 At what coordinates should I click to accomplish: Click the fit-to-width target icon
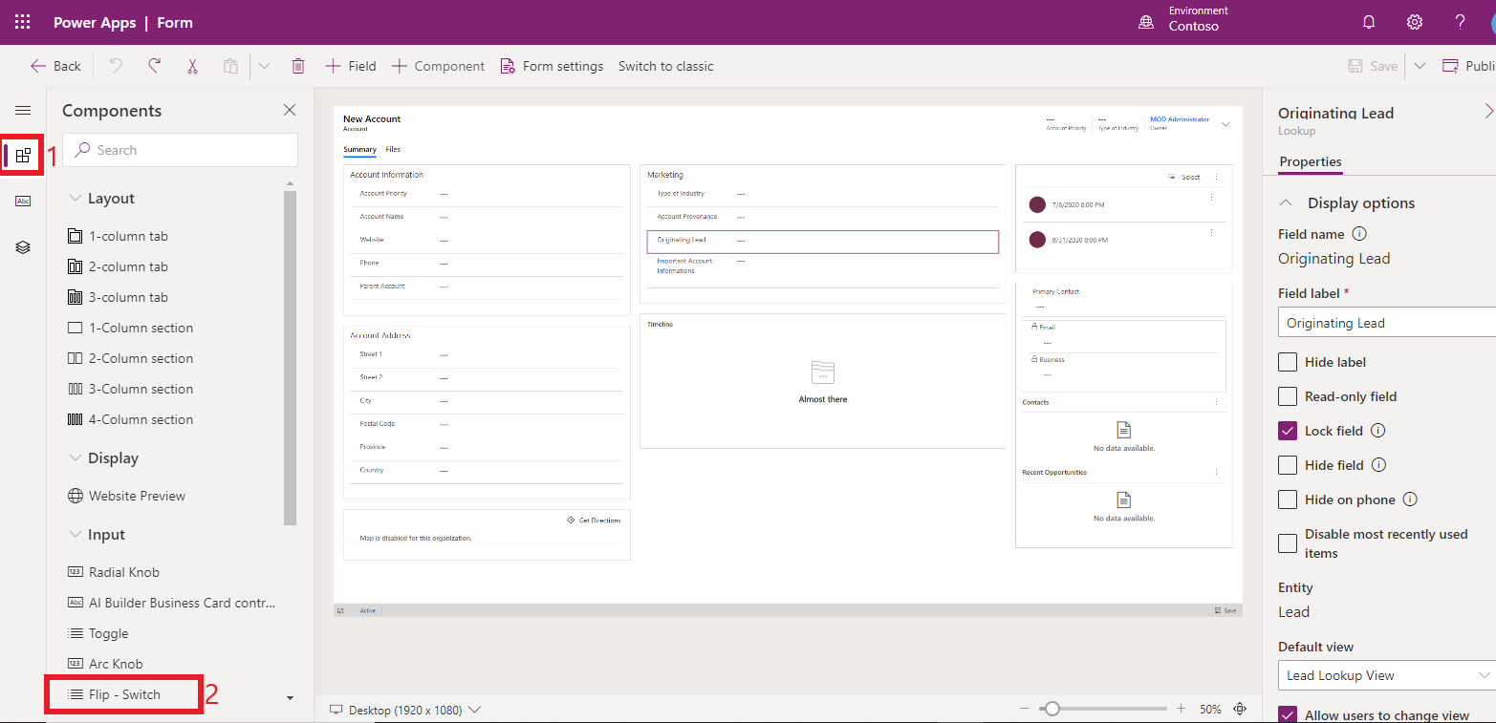[x=1241, y=709]
